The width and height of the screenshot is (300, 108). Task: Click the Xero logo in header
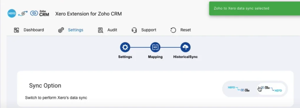(x=12, y=13)
